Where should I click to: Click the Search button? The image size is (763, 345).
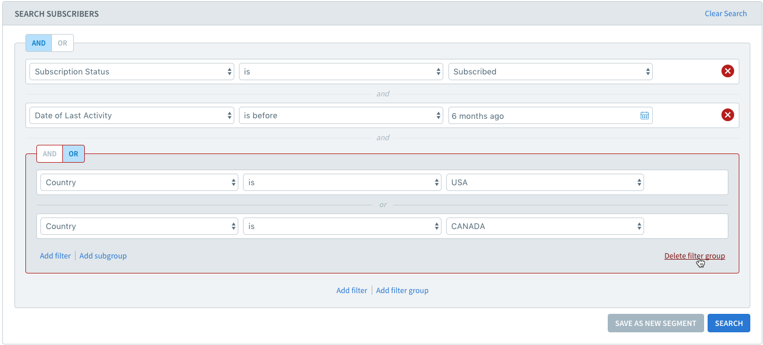pyautogui.click(x=729, y=323)
